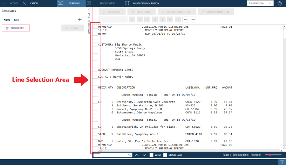Open settings via the gear icon
286x165 pixels.
280,3
